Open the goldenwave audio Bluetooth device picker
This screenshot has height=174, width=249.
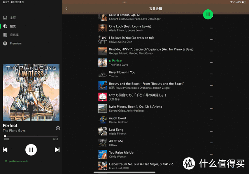[17, 161]
